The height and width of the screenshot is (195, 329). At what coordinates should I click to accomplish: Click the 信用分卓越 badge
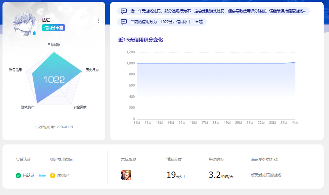point(54,28)
